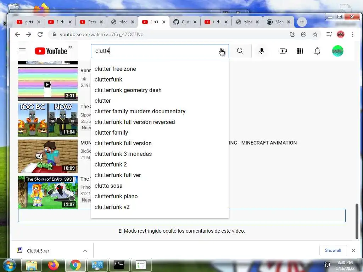Select suggestion 'clutterfunk v2'
The image size is (363, 272).
tap(160, 207)
